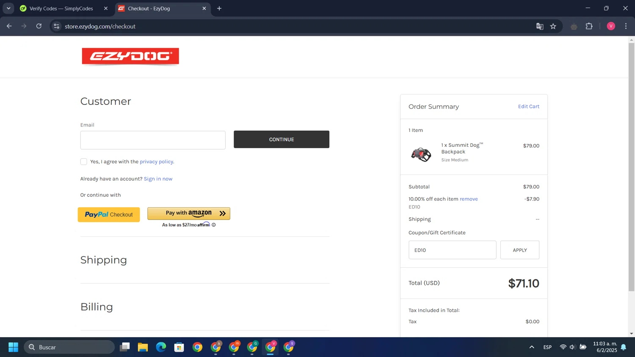Image resolution: width=635 pixels, height=357 pixels.
Task: Bookmark this page with the star icon
Action: click(553, 26)
